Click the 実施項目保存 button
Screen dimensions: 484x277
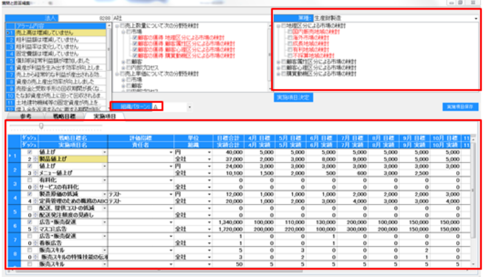460,106
